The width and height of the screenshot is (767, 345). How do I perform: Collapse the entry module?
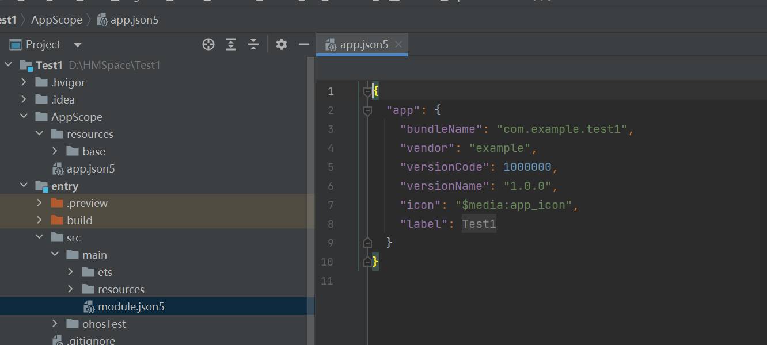pyautogui.click(x=24, y=186)
